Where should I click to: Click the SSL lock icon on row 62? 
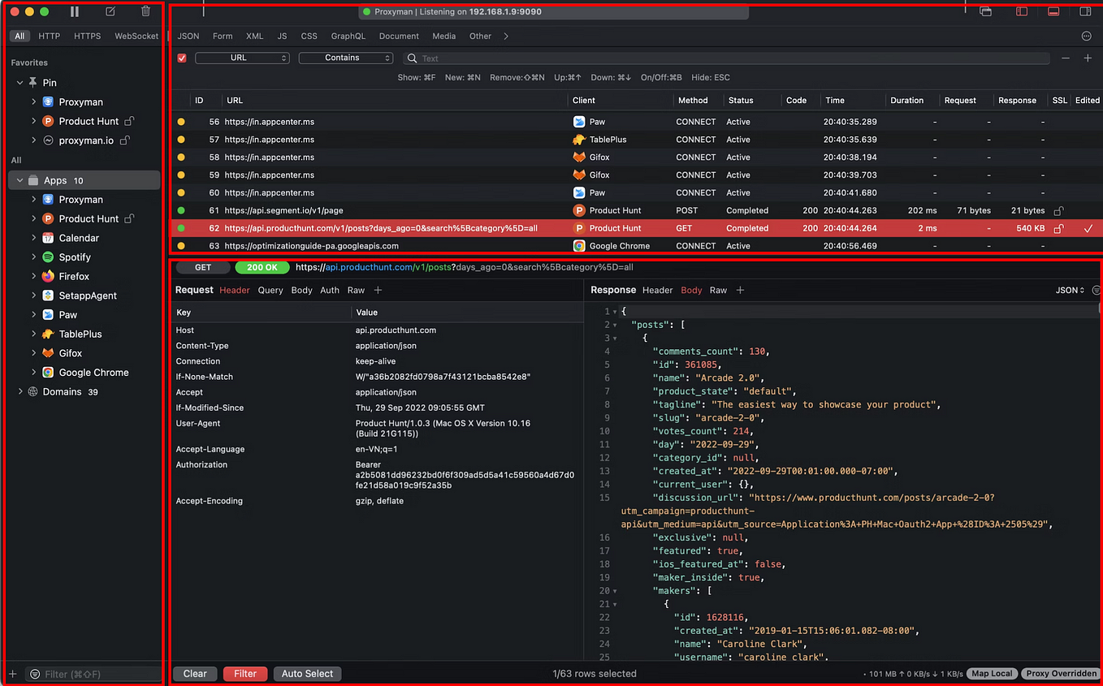(x=1058, y=229)
